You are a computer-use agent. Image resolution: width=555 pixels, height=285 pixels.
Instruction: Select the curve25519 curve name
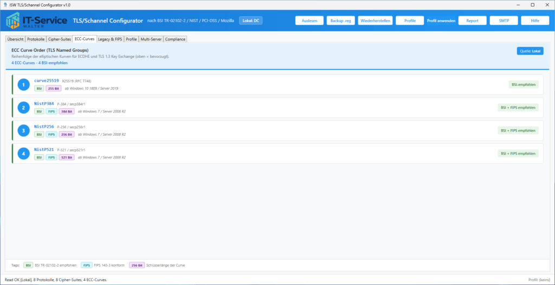pos(47,81)
